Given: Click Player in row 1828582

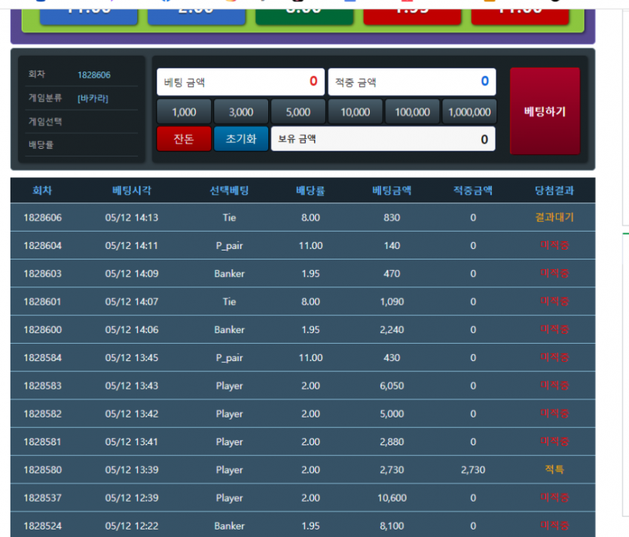Looking at the screenshot, I should 229,414.
